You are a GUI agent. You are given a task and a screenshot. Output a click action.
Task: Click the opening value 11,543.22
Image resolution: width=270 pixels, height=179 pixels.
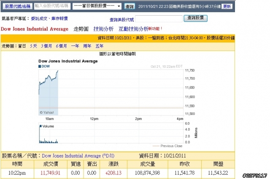tap(218, 173)
